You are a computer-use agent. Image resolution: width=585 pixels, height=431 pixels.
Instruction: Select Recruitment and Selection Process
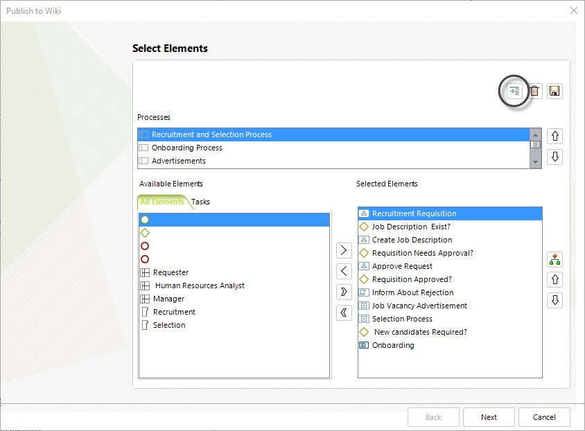pos(334,134)
